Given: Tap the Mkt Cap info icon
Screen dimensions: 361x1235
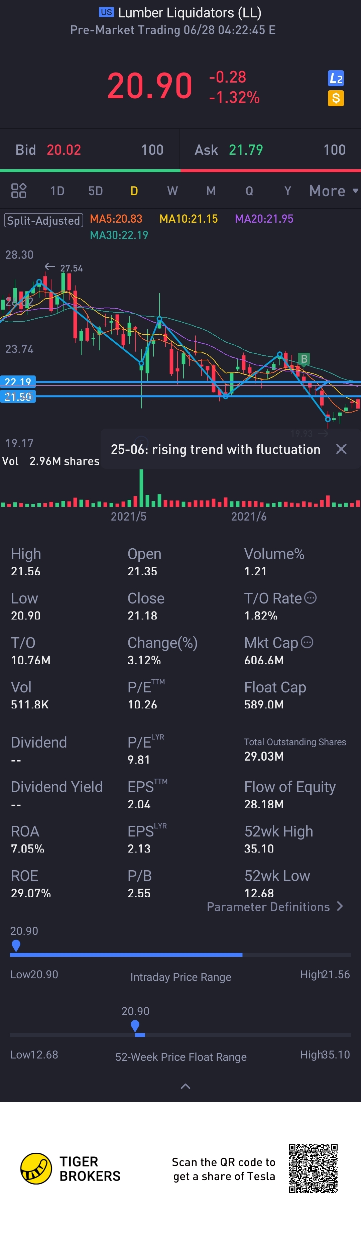Looking at the screenshot, I should pos(307,643).
